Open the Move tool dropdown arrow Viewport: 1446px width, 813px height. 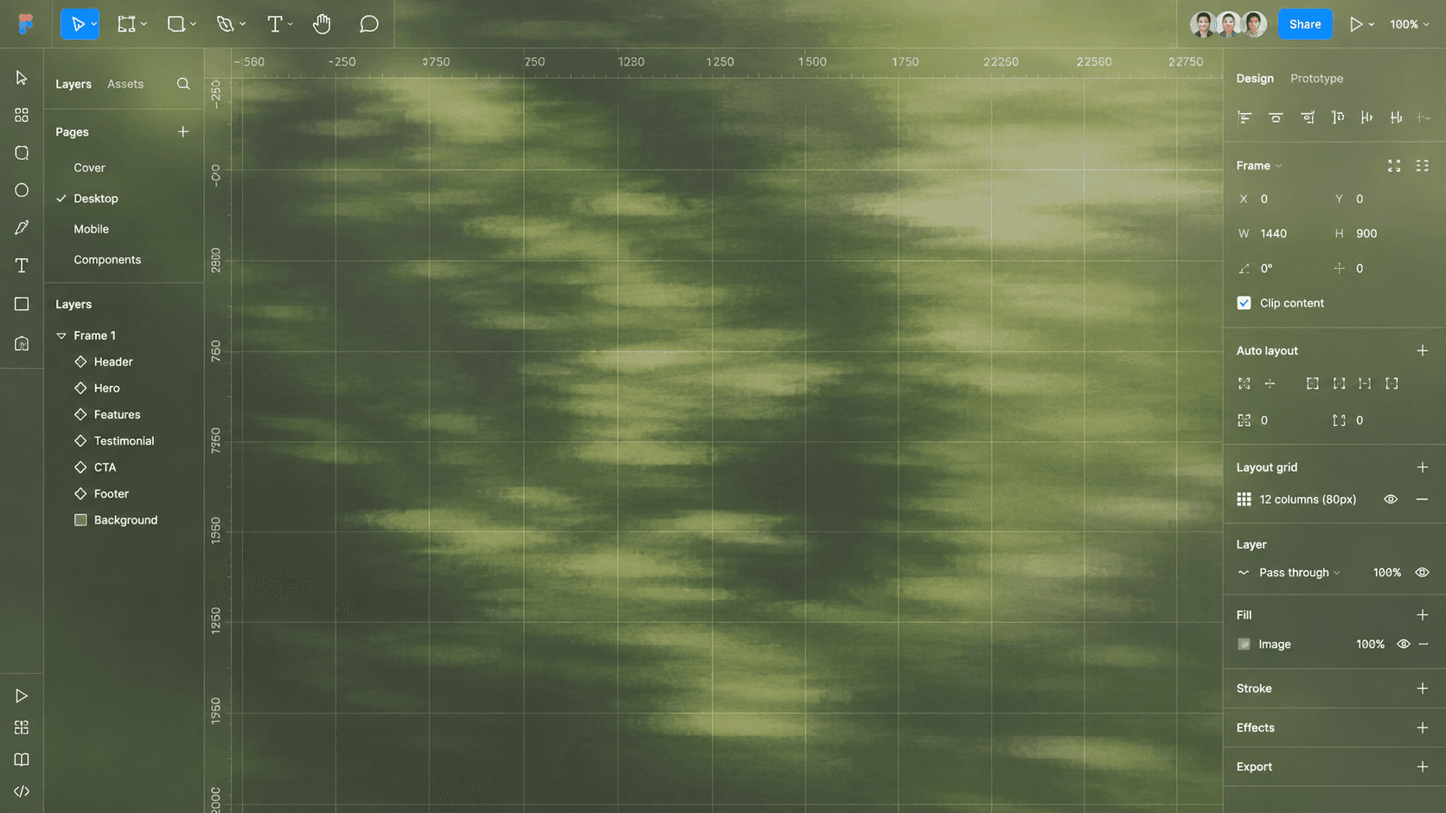click(x=93, y=24)
